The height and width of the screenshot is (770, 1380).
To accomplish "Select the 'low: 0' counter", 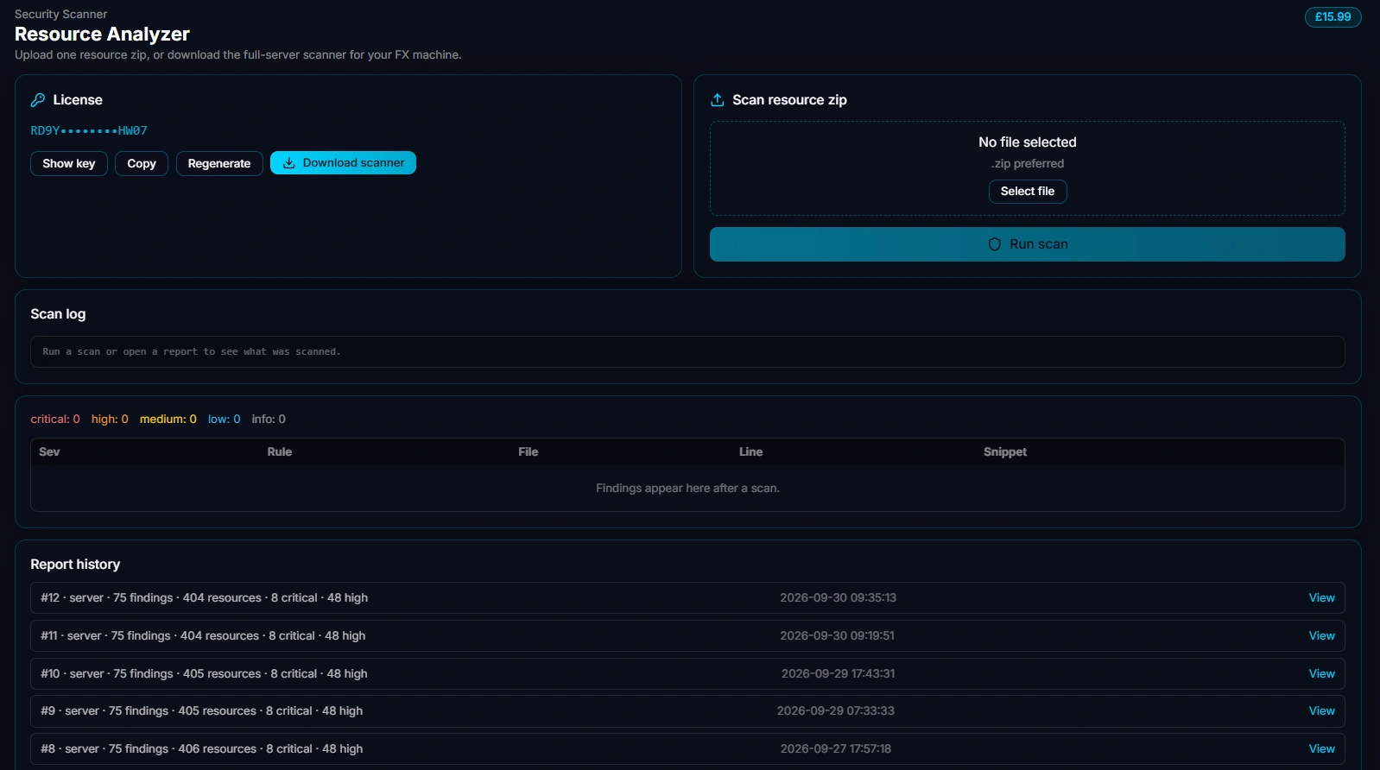I will [225, 420].
